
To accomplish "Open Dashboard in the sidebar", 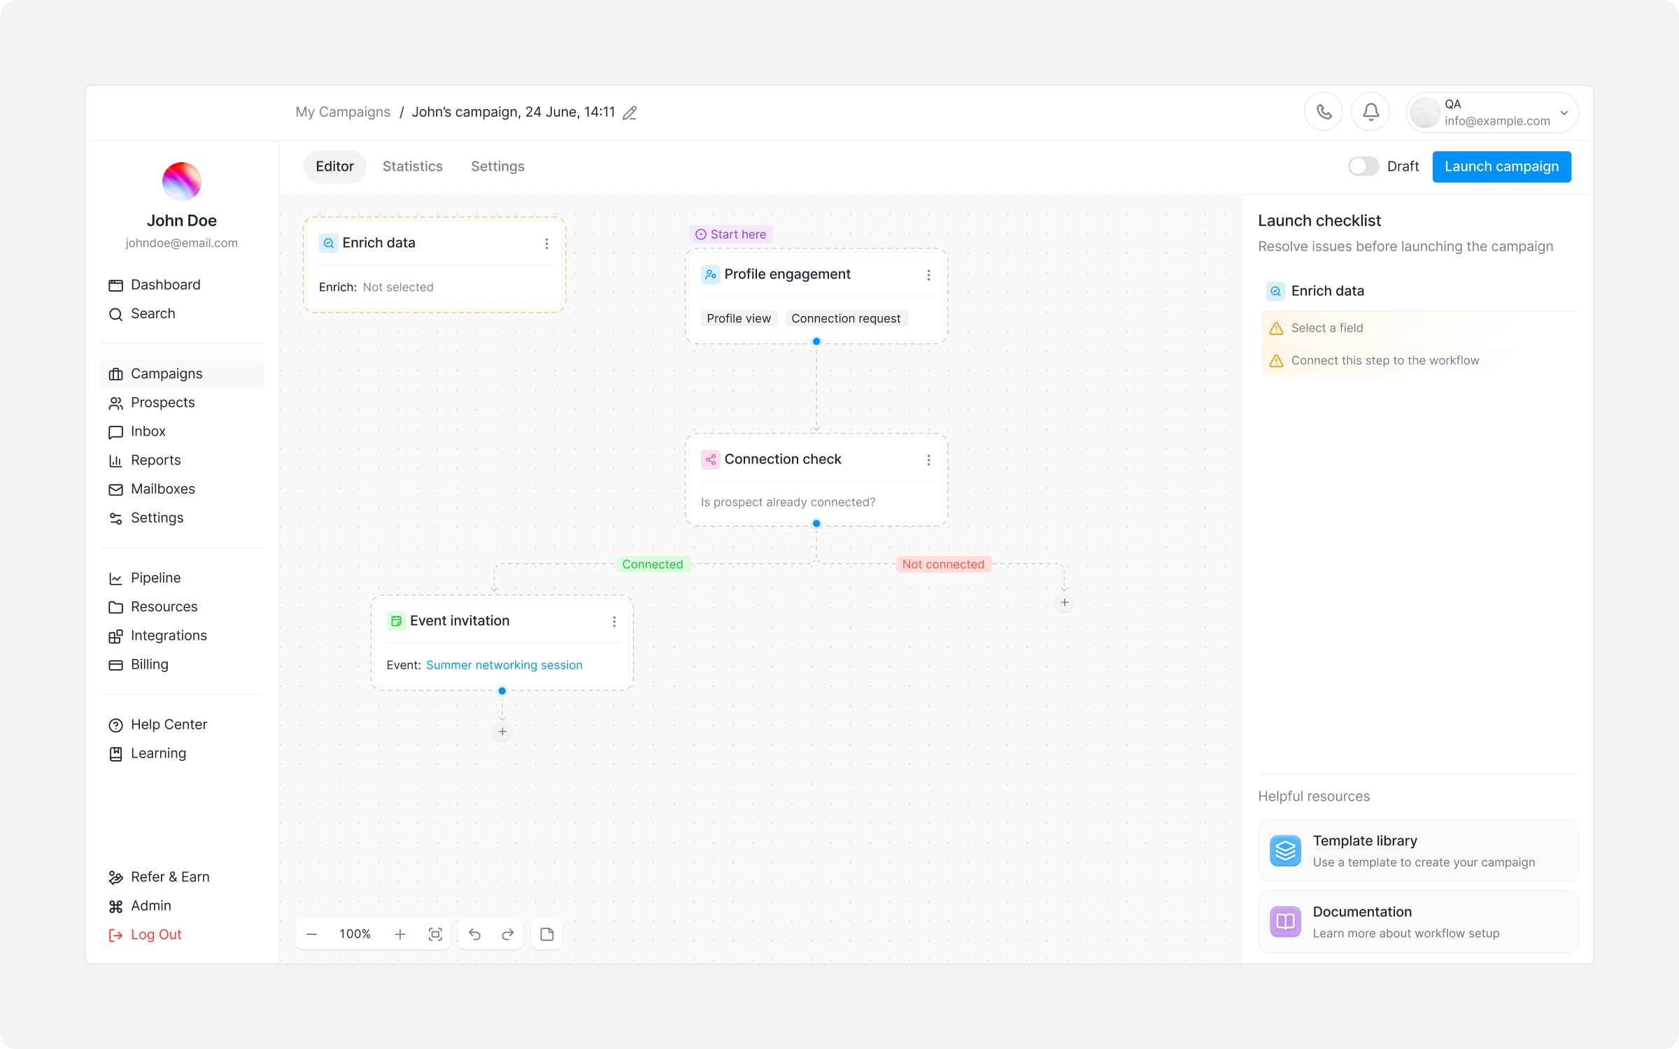I will pos(182,285).
